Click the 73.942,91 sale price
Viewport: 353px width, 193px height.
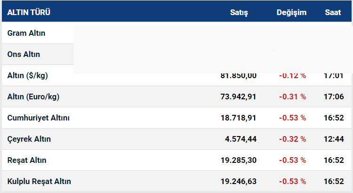(x=238, y=96)
